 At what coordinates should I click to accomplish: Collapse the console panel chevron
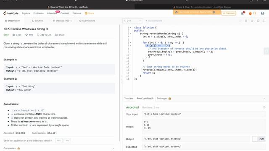pos(264,99)
